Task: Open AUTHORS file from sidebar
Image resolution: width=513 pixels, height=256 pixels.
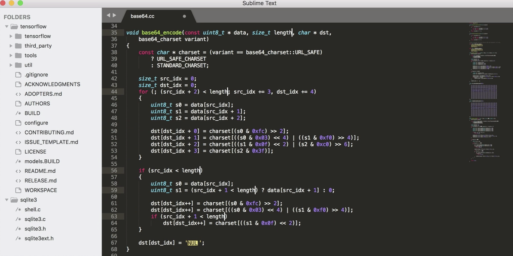Action: [x=37, y=104]
